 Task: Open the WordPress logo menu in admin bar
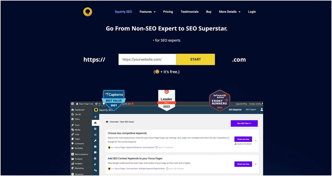(72, 104)
